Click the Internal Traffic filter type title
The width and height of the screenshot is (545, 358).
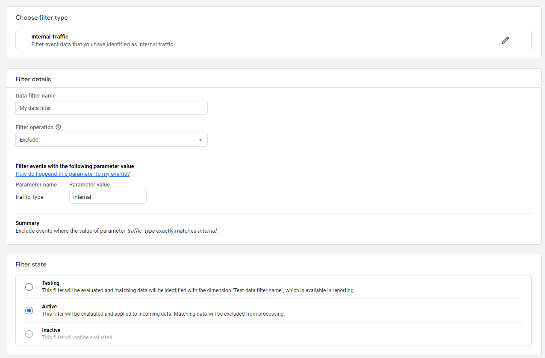50,37
